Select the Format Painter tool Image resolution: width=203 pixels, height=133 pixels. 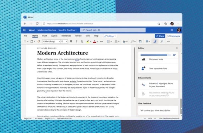(x=39, y=41)
